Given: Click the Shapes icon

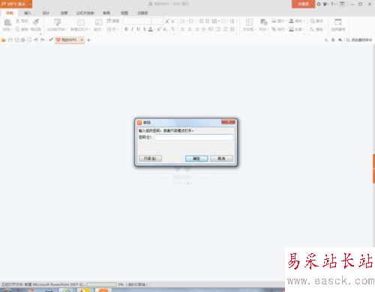Looking at the screenshot, I should pos(263,22).
